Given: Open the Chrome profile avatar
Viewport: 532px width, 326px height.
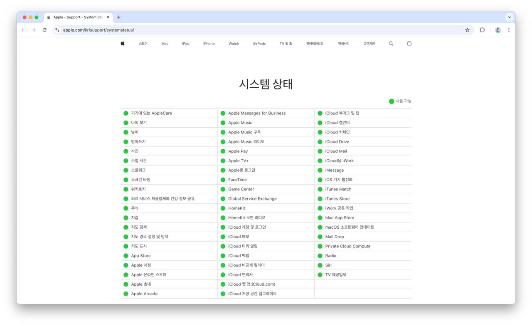Looking at the screenshot, I should (x=498, y=30).
